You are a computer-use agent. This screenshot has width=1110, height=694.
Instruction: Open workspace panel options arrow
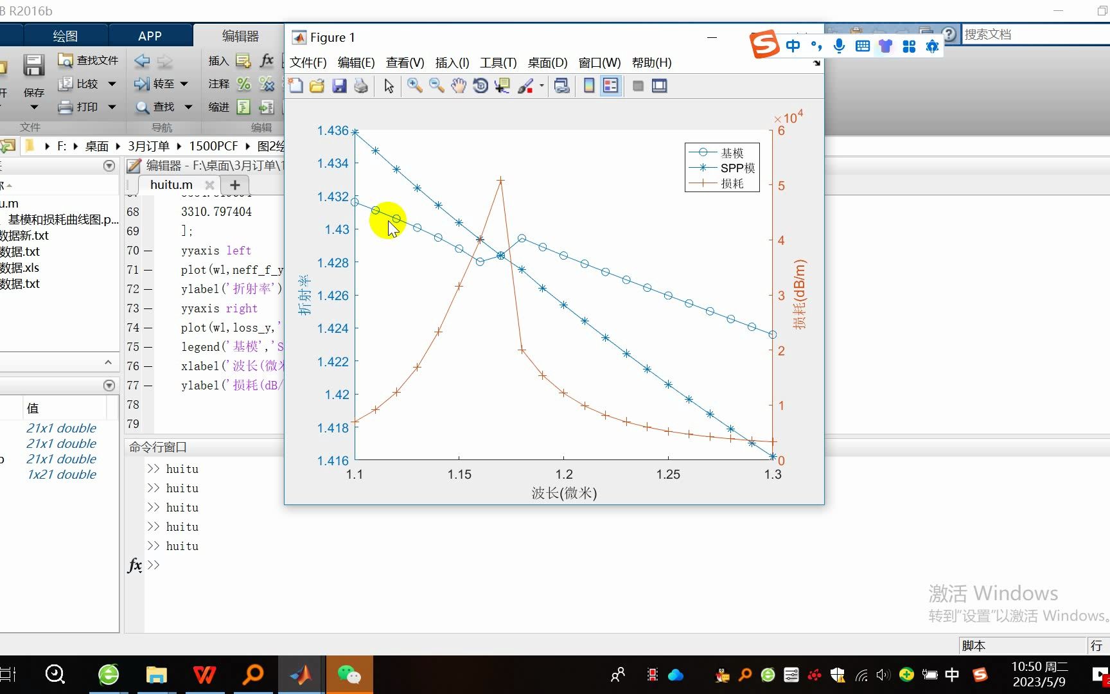coord(109,386)
